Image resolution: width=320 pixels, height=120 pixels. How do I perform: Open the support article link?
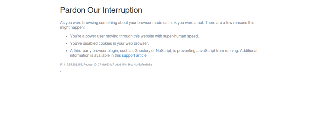tap(134, 55)
